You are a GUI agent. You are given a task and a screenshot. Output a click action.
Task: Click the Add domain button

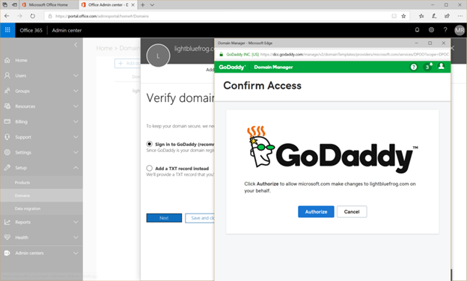(127, 63)
